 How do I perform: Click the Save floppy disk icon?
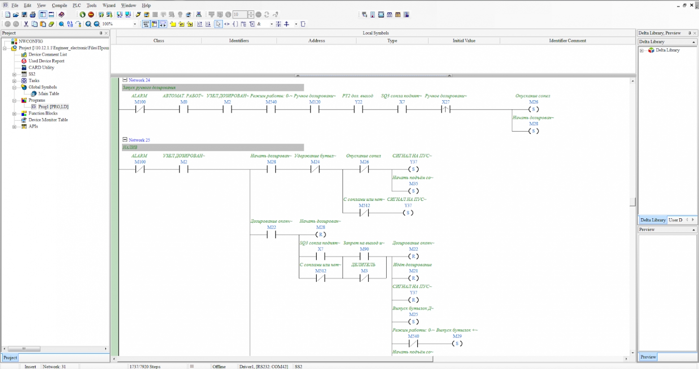pos(24,15)
